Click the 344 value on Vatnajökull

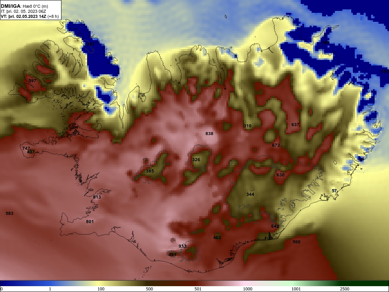tap(250, 194)
